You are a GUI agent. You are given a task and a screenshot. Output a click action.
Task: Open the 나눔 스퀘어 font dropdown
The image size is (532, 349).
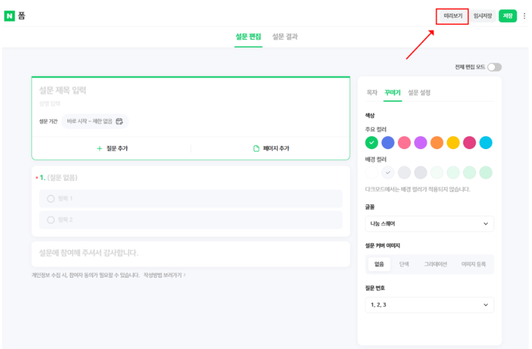tap(429, 224)
